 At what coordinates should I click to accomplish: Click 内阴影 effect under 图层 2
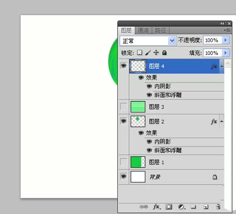(163, 142)
